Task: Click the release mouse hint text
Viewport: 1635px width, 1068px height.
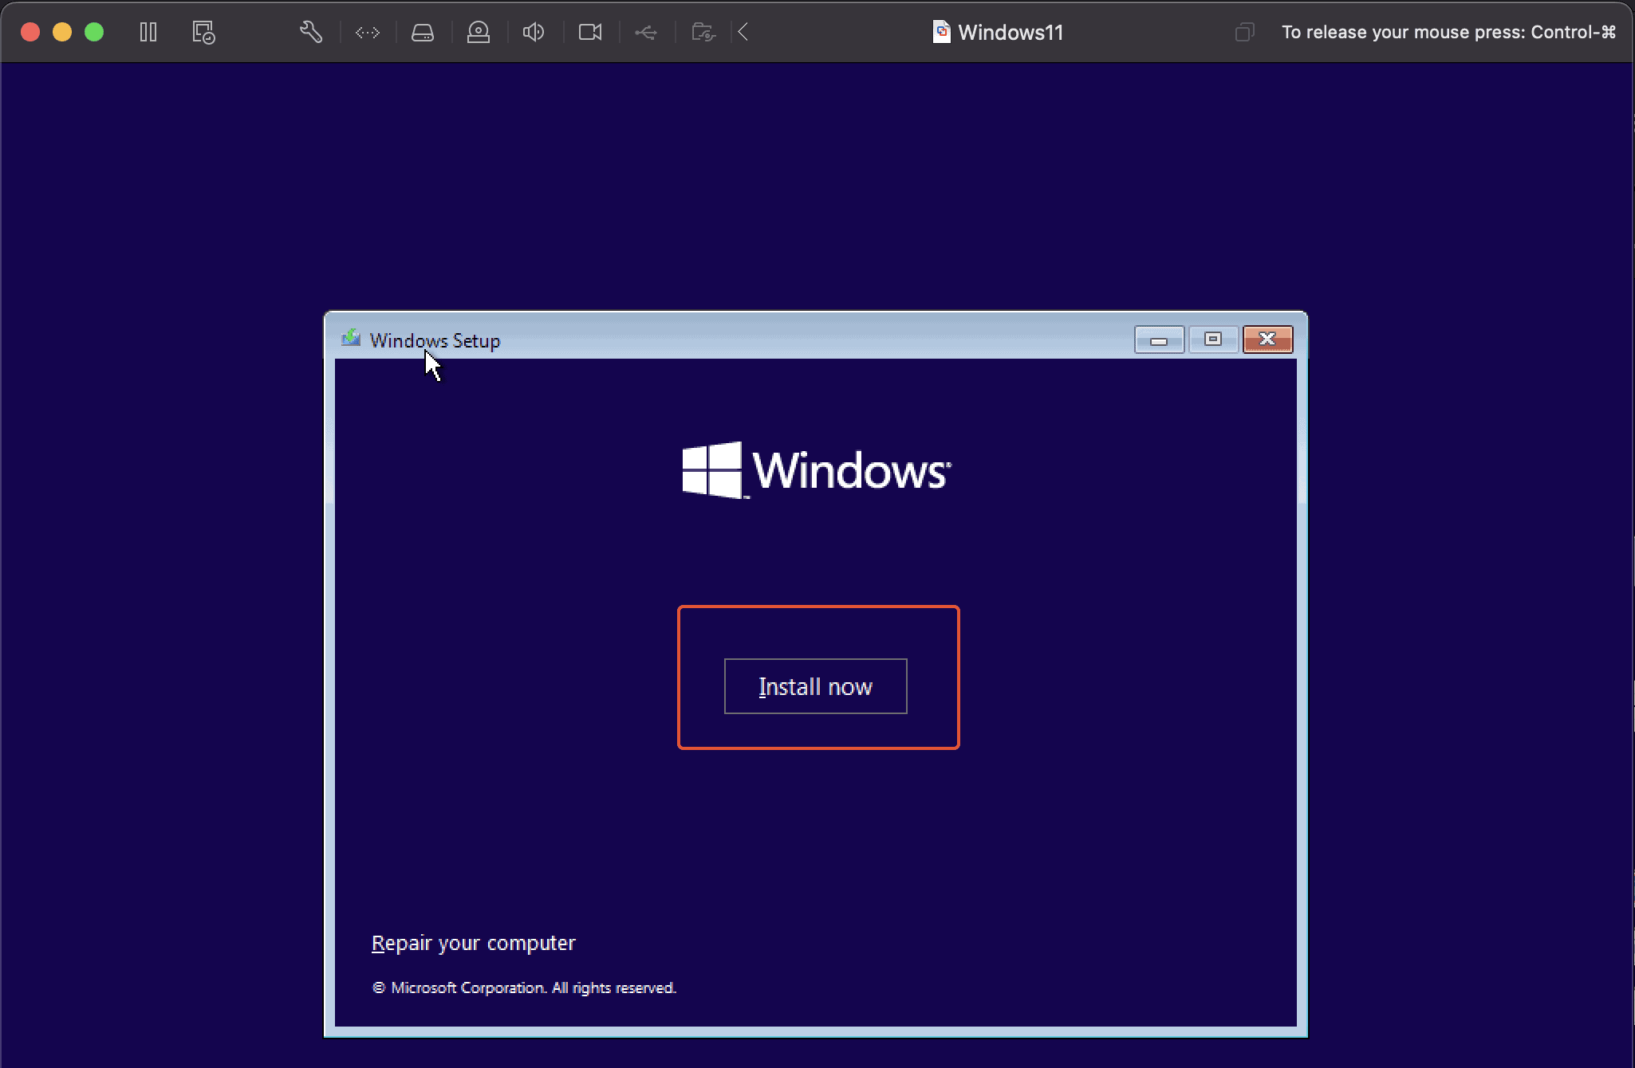Action: point(1448,32)
